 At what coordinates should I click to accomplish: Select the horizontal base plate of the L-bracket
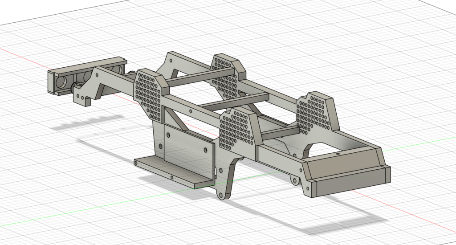174,171
